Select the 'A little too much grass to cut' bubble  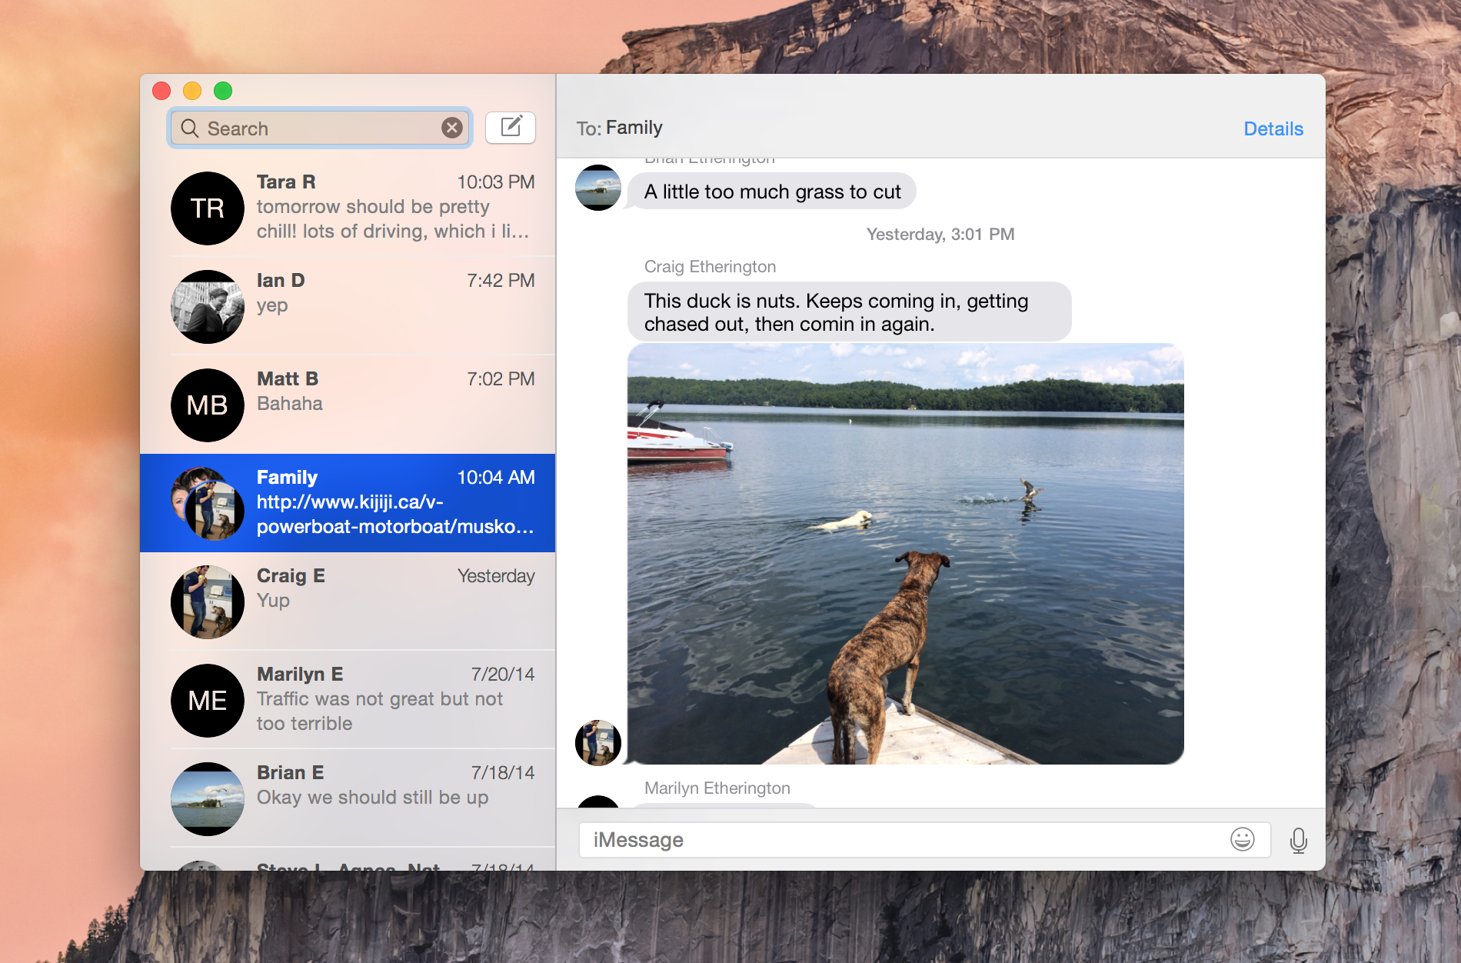[772, 192]
